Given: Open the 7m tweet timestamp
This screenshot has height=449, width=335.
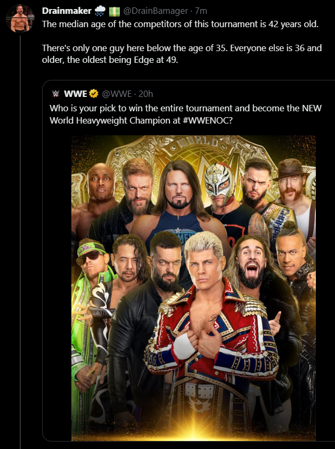Looking at the screenshot, I should pos(201,11).
